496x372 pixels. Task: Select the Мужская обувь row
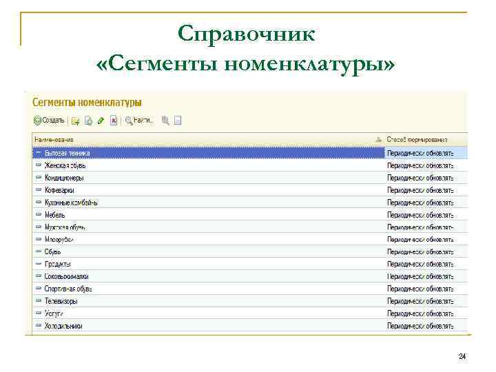[x=250, y=227]
